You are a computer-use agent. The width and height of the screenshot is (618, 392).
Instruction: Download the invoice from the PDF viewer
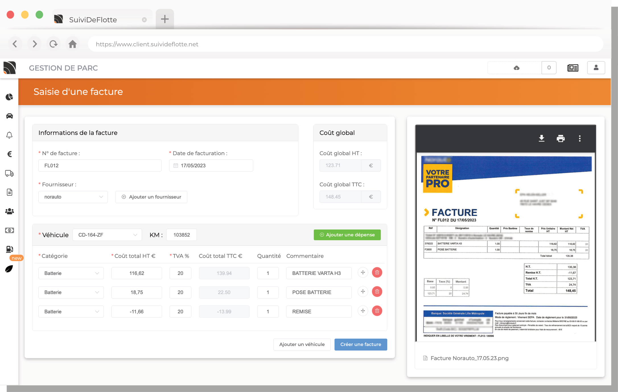point(541,138)
